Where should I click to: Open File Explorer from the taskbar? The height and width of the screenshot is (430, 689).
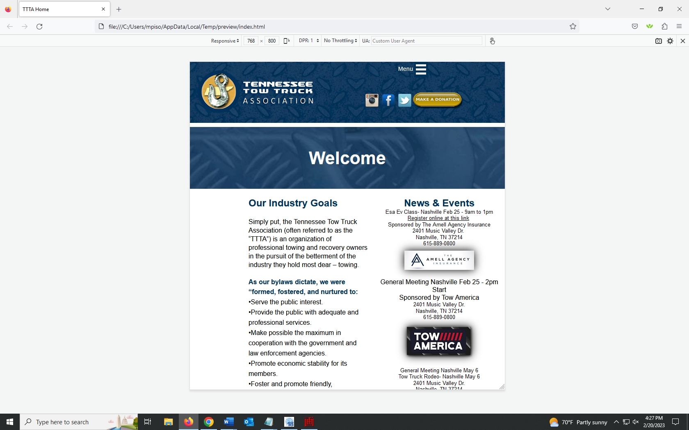click(x=168, y=422)
